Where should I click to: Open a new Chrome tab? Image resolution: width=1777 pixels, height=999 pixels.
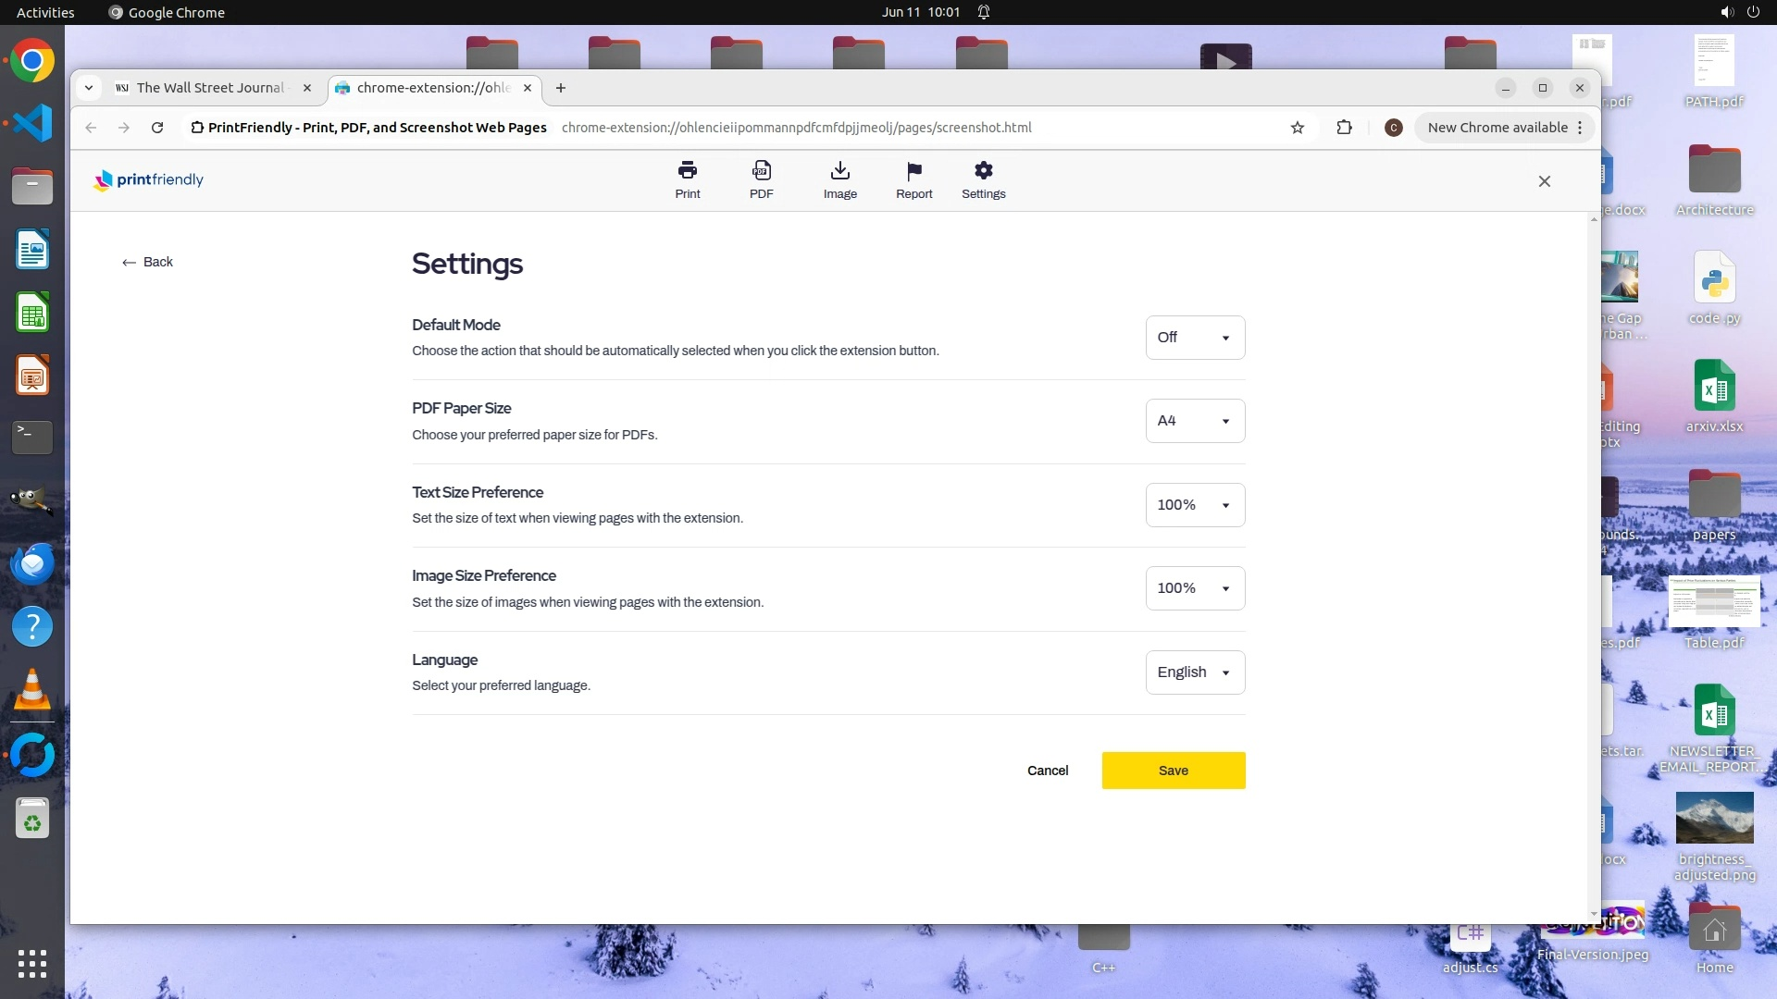560,88
